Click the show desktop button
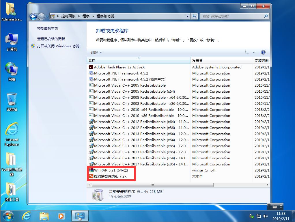Image resolution: width=295 pixels, height=222 pixels. 293,216
